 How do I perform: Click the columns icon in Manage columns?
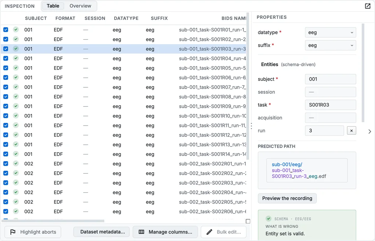point(141,232)
